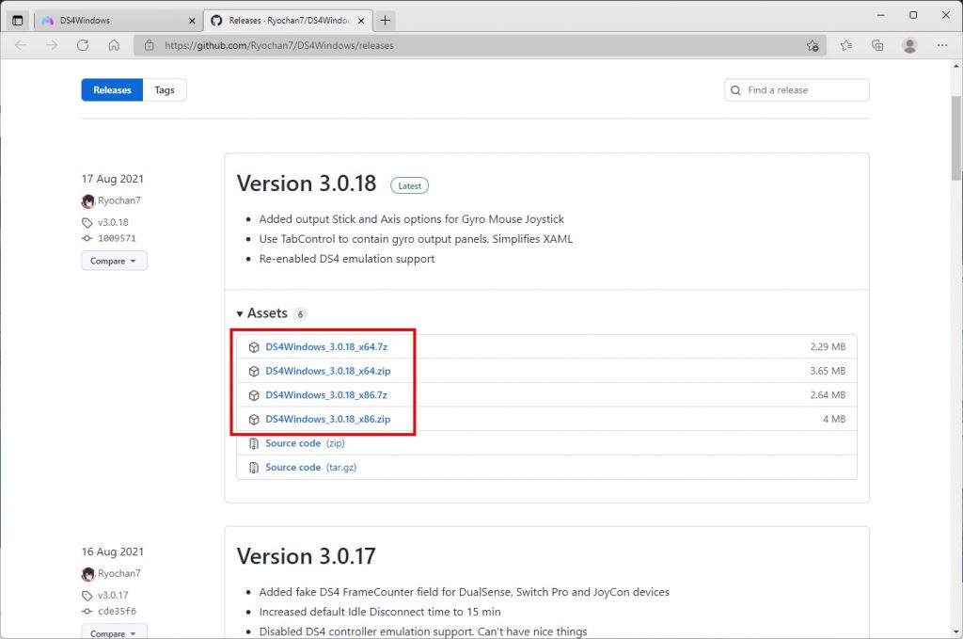Click file icon beside Source code (tar.gz)

254,468
